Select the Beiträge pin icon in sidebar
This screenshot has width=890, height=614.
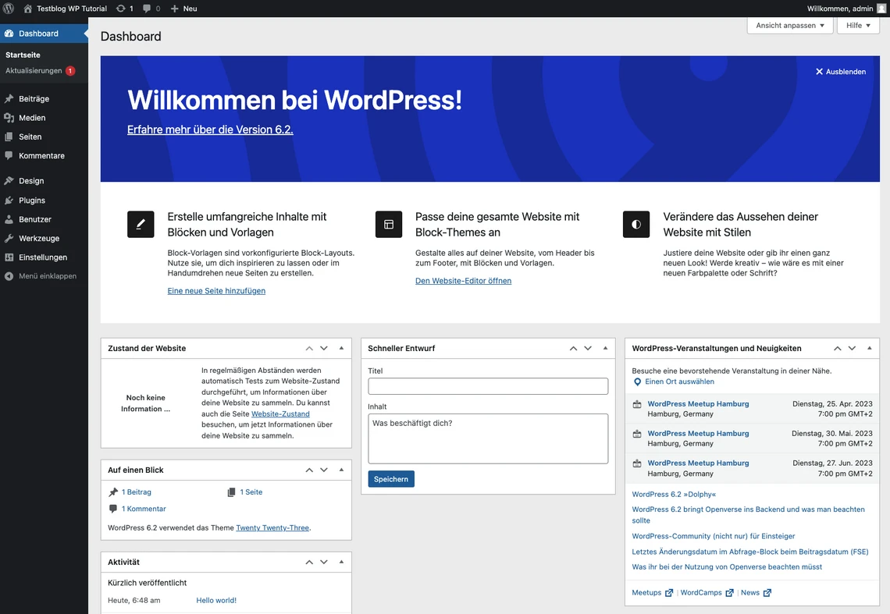(x=8, y=98)
